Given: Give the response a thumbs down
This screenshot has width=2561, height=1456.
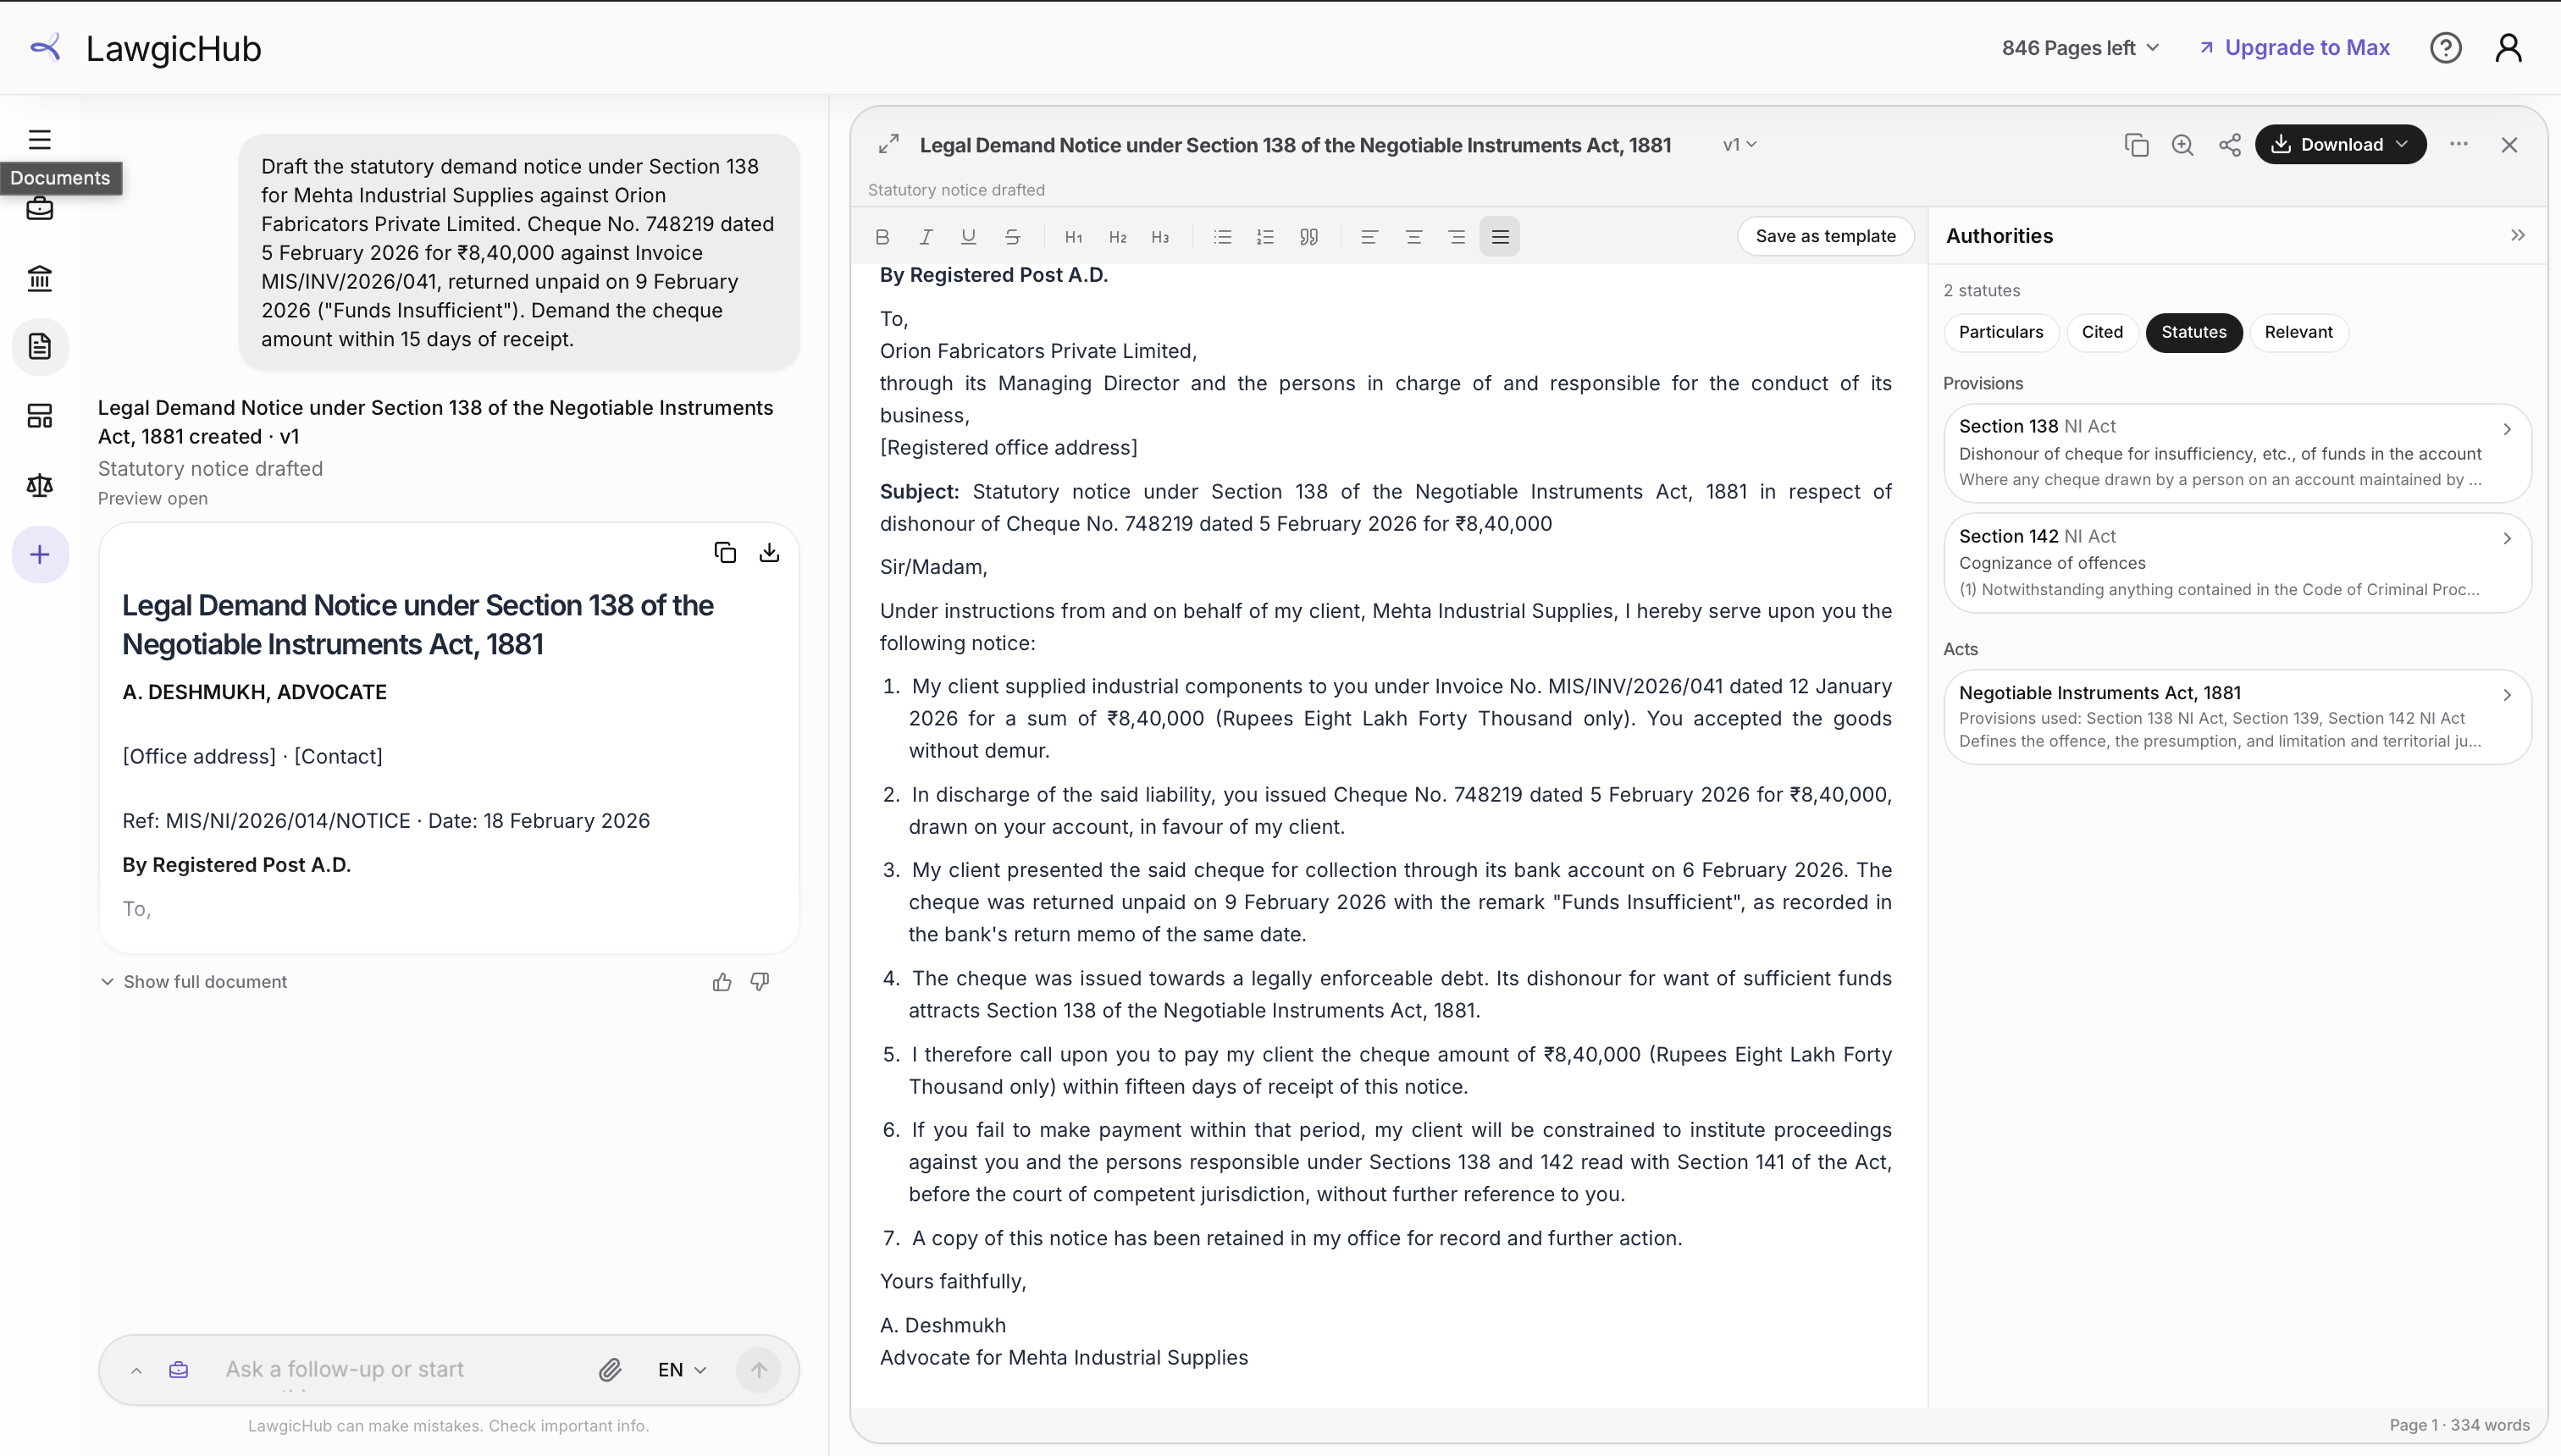Looking at the screenshot, I should tap(761, 982).
